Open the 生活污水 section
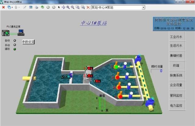This screenshot has height=126, width=195. click(177, 46)
